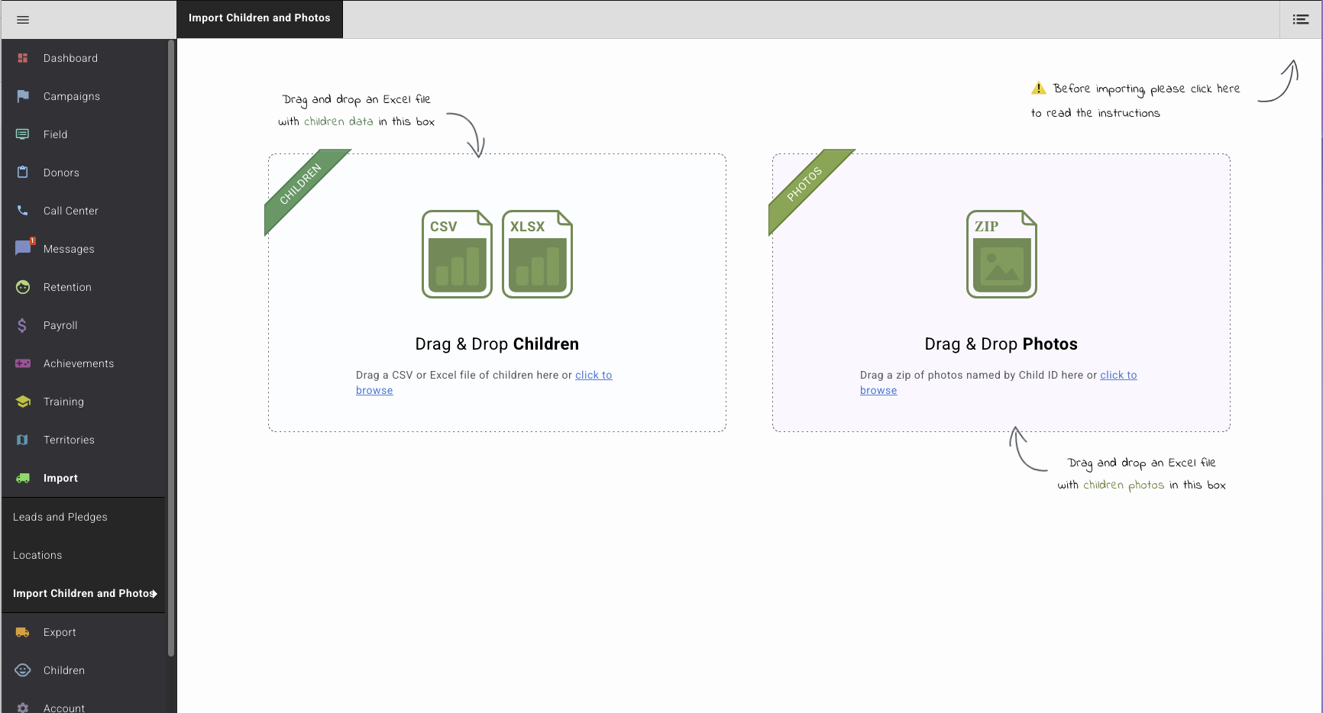Click the Territories map icon
The height and width of the screenshot is (713, 1323).
(23, 440)
